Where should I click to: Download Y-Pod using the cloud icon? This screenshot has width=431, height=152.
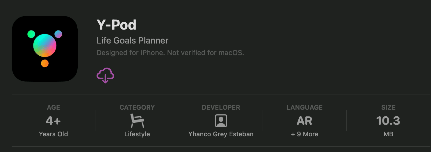[x=105, y=75]
